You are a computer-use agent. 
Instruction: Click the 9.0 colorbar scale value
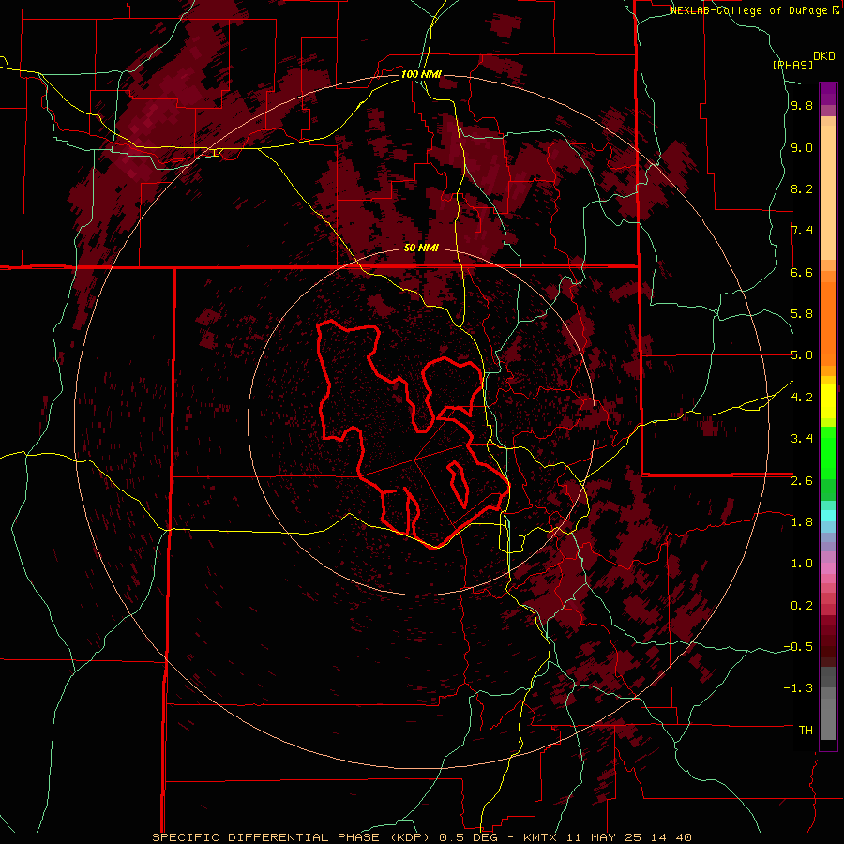pos(802,147)
